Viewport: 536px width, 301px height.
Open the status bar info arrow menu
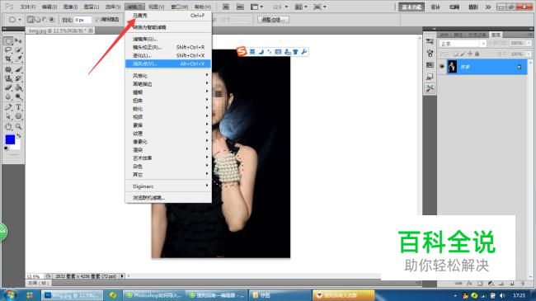[x=122, y=276]
